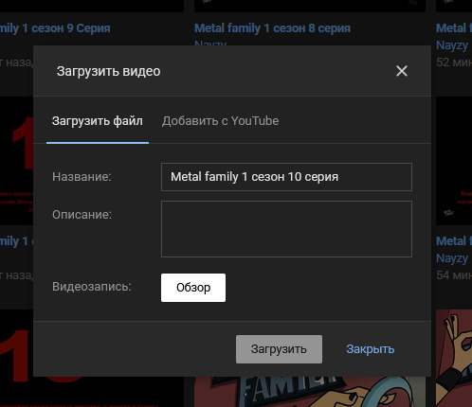Open the 1 сезон 9 Серия video link
Image resolution: width=472 pixels, height=407 pixels.
pos(55,28)
